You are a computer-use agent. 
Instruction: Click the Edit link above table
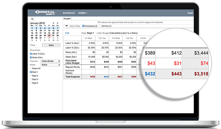[67, 33]
